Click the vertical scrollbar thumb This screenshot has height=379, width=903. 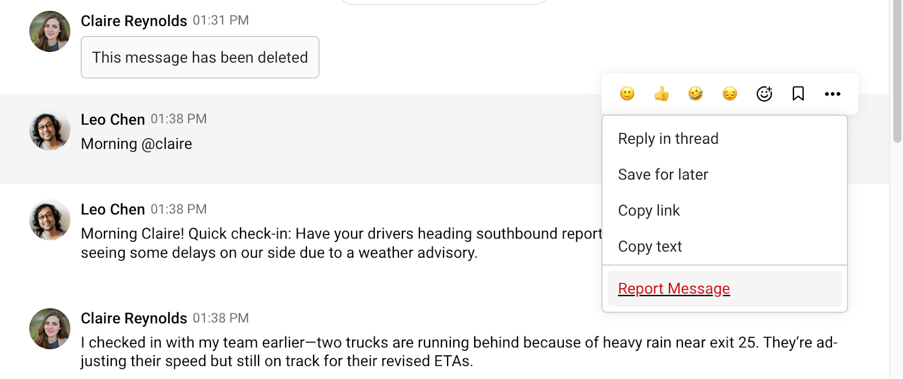897,70
